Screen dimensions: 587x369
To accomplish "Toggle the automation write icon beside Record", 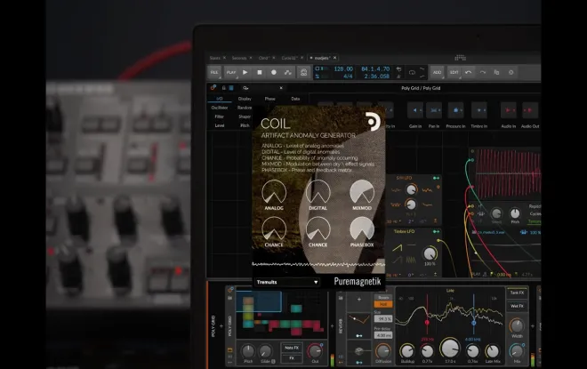I will pyautogui.click(x=288, y=72).
